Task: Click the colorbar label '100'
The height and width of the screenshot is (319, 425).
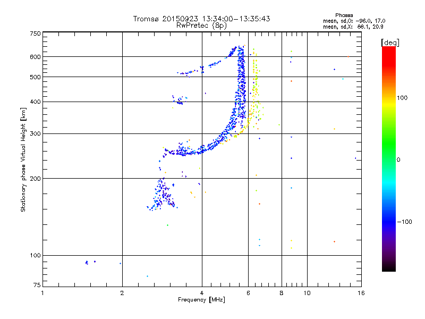Action: coord(402,98)
